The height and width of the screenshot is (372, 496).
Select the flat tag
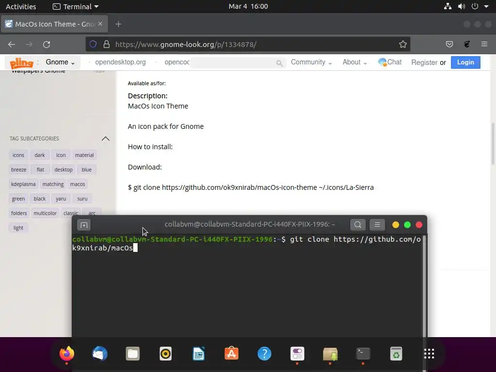point(40,170)
